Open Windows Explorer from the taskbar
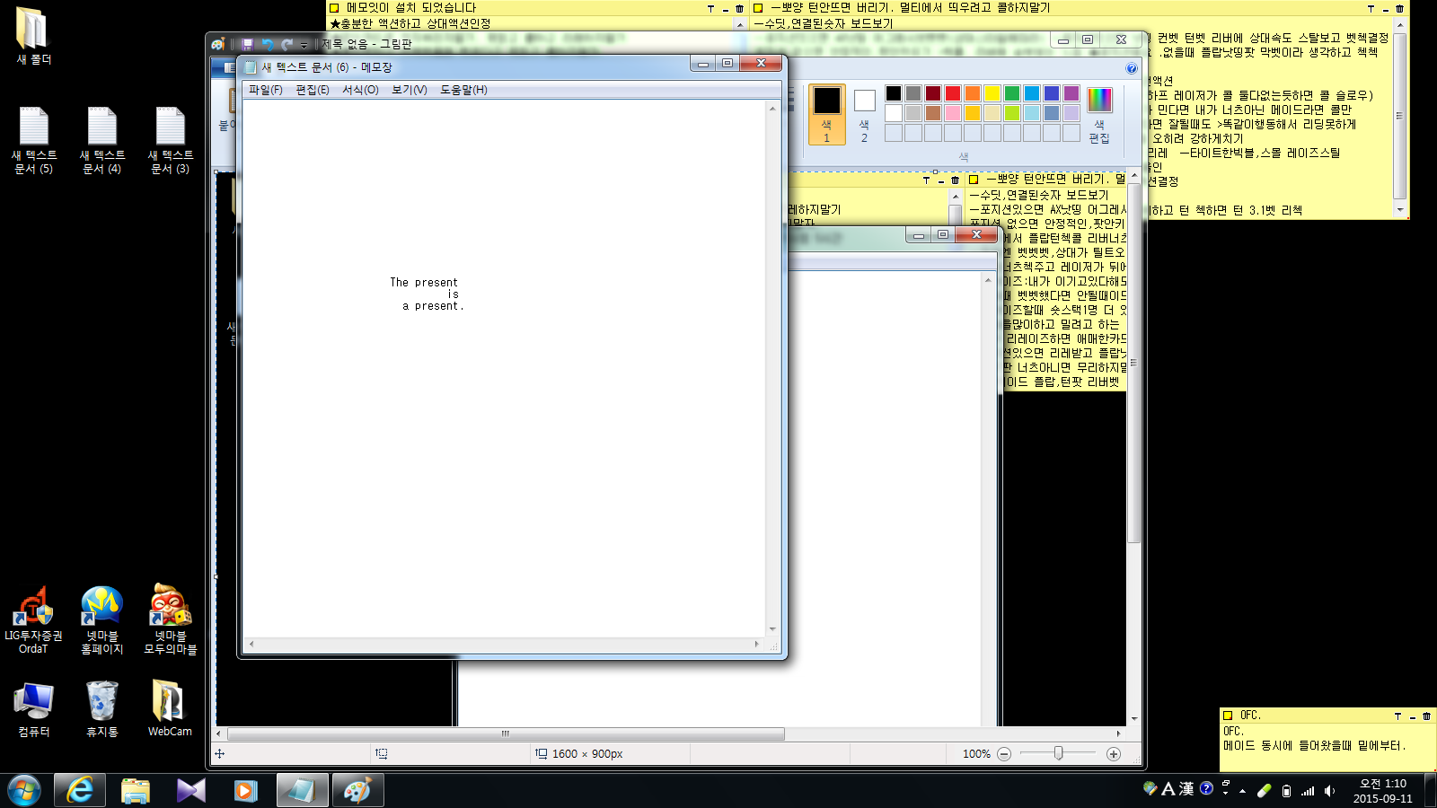Screen dimensions: 1437x808 (x=136, y=790)
